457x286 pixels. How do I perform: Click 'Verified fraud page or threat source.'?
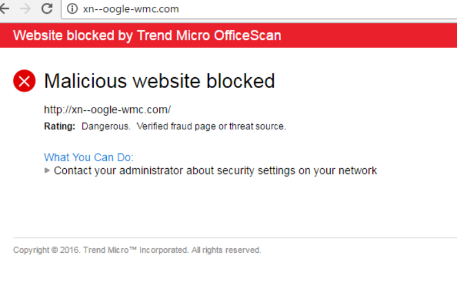211,126
